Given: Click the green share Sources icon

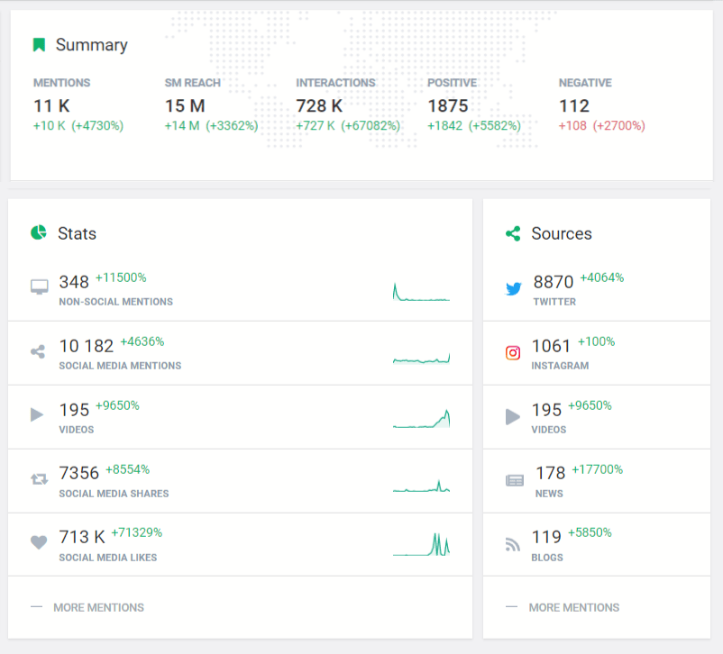Looking at the screenshot, I should pyautogui.click(x=513, y=233).
